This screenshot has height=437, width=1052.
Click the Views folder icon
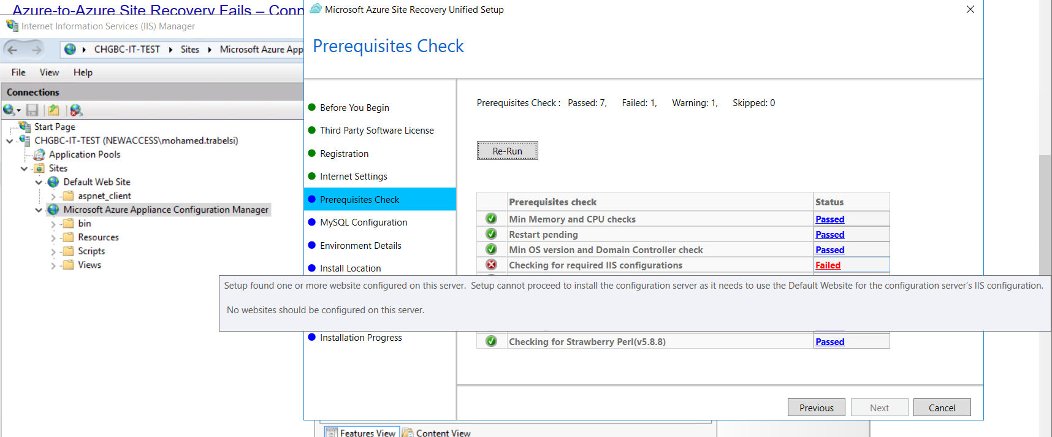point(68,265)
